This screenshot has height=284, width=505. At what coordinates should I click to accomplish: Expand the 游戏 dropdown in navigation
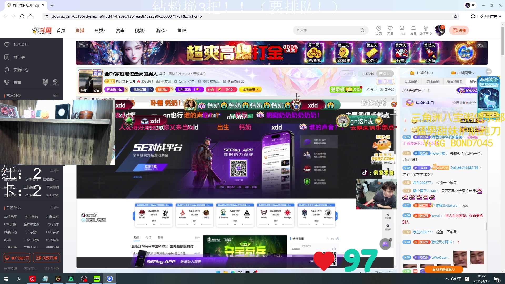[161, 31]
